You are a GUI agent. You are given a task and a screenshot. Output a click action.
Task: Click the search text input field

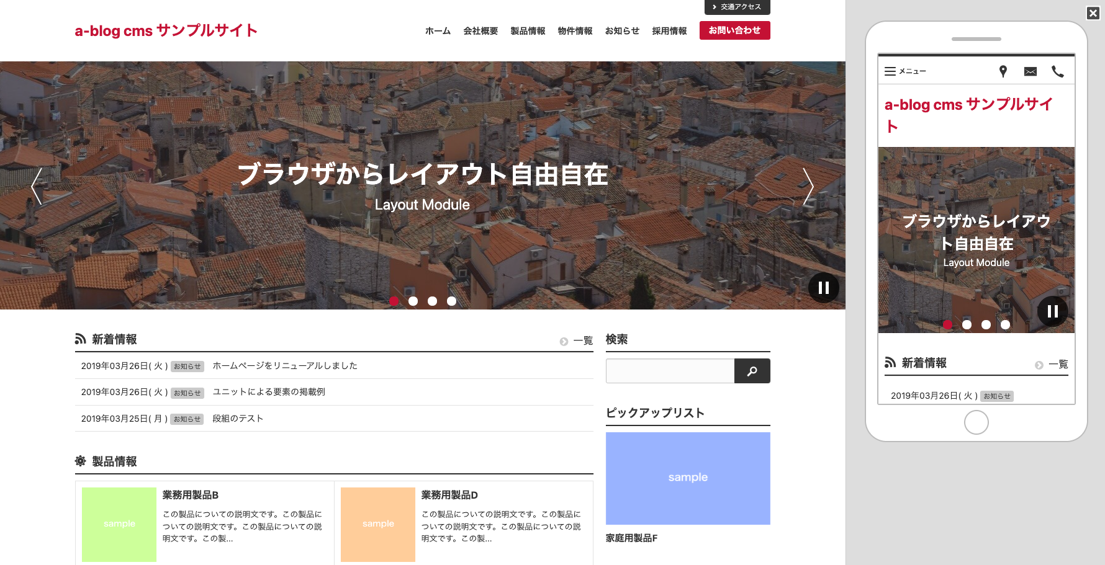(670, 371)
